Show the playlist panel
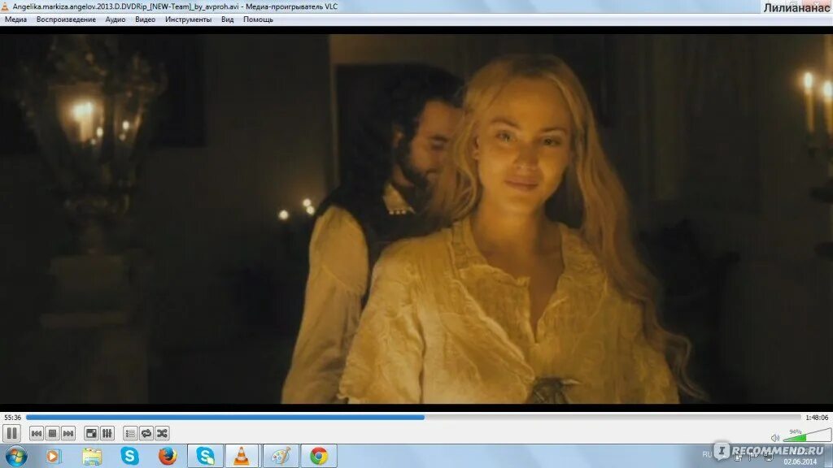 [x=130, y=434]
